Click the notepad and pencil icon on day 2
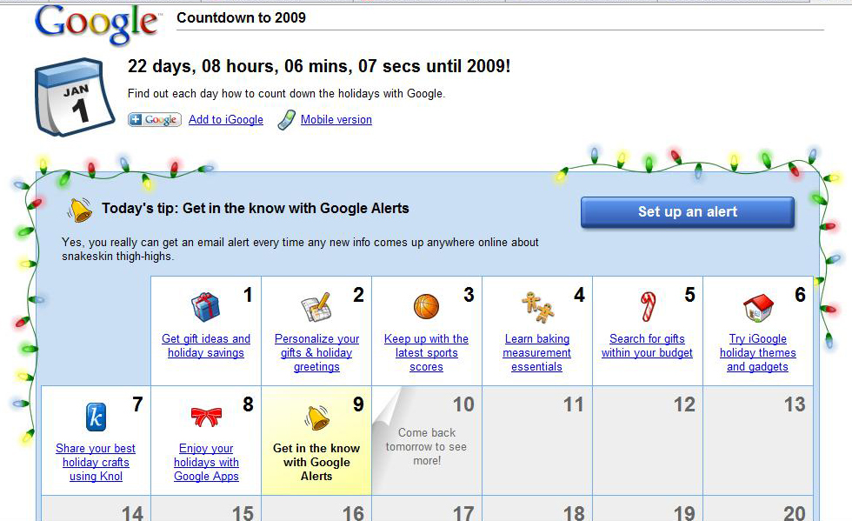The image size is (852, 521). coord(316,307)
